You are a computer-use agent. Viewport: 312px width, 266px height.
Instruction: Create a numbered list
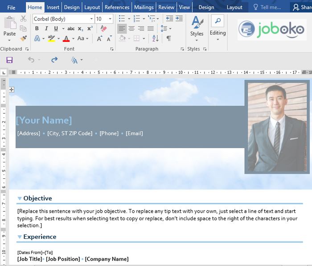pyautogui.click(x=137, y=19)
